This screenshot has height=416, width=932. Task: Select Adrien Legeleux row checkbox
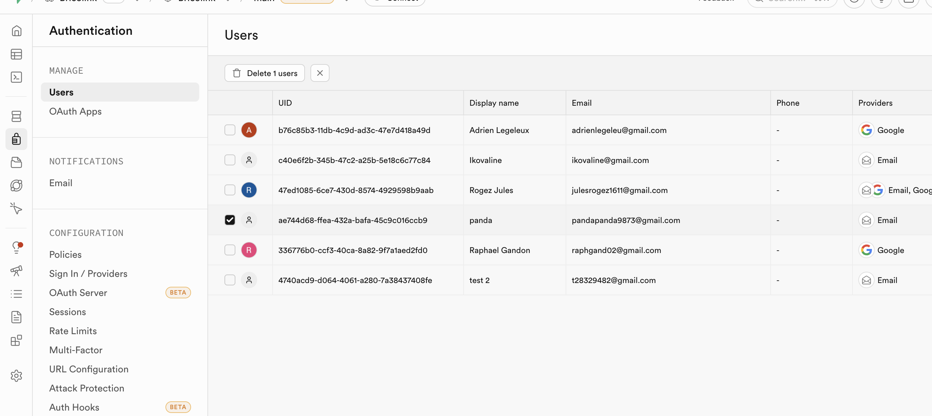[x=230, y=130]
